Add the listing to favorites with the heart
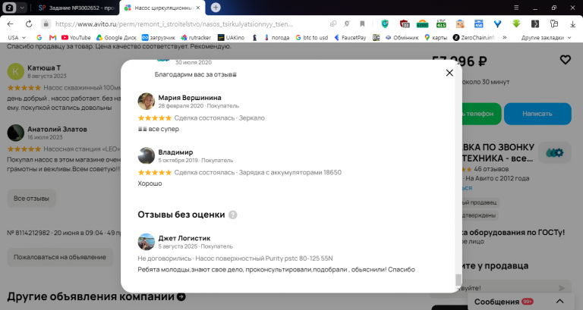The image size is (583, 310). [x=565, y=59]
